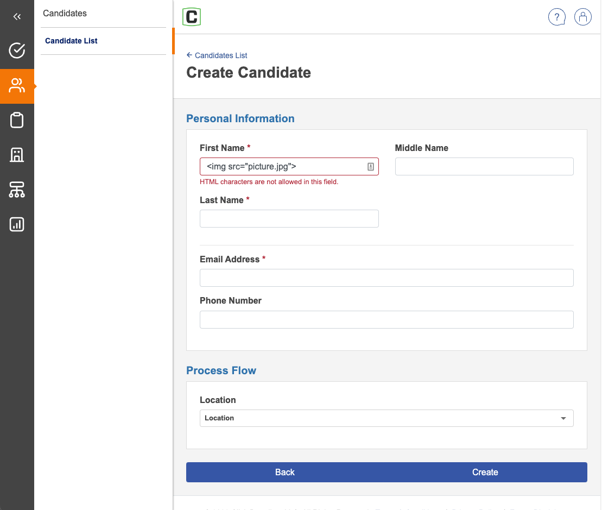Click the Candidates menu header
Screen dimensions: 602x510
tap(65, 13)
